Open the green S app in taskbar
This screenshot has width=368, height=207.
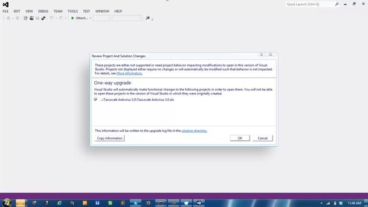110,203
